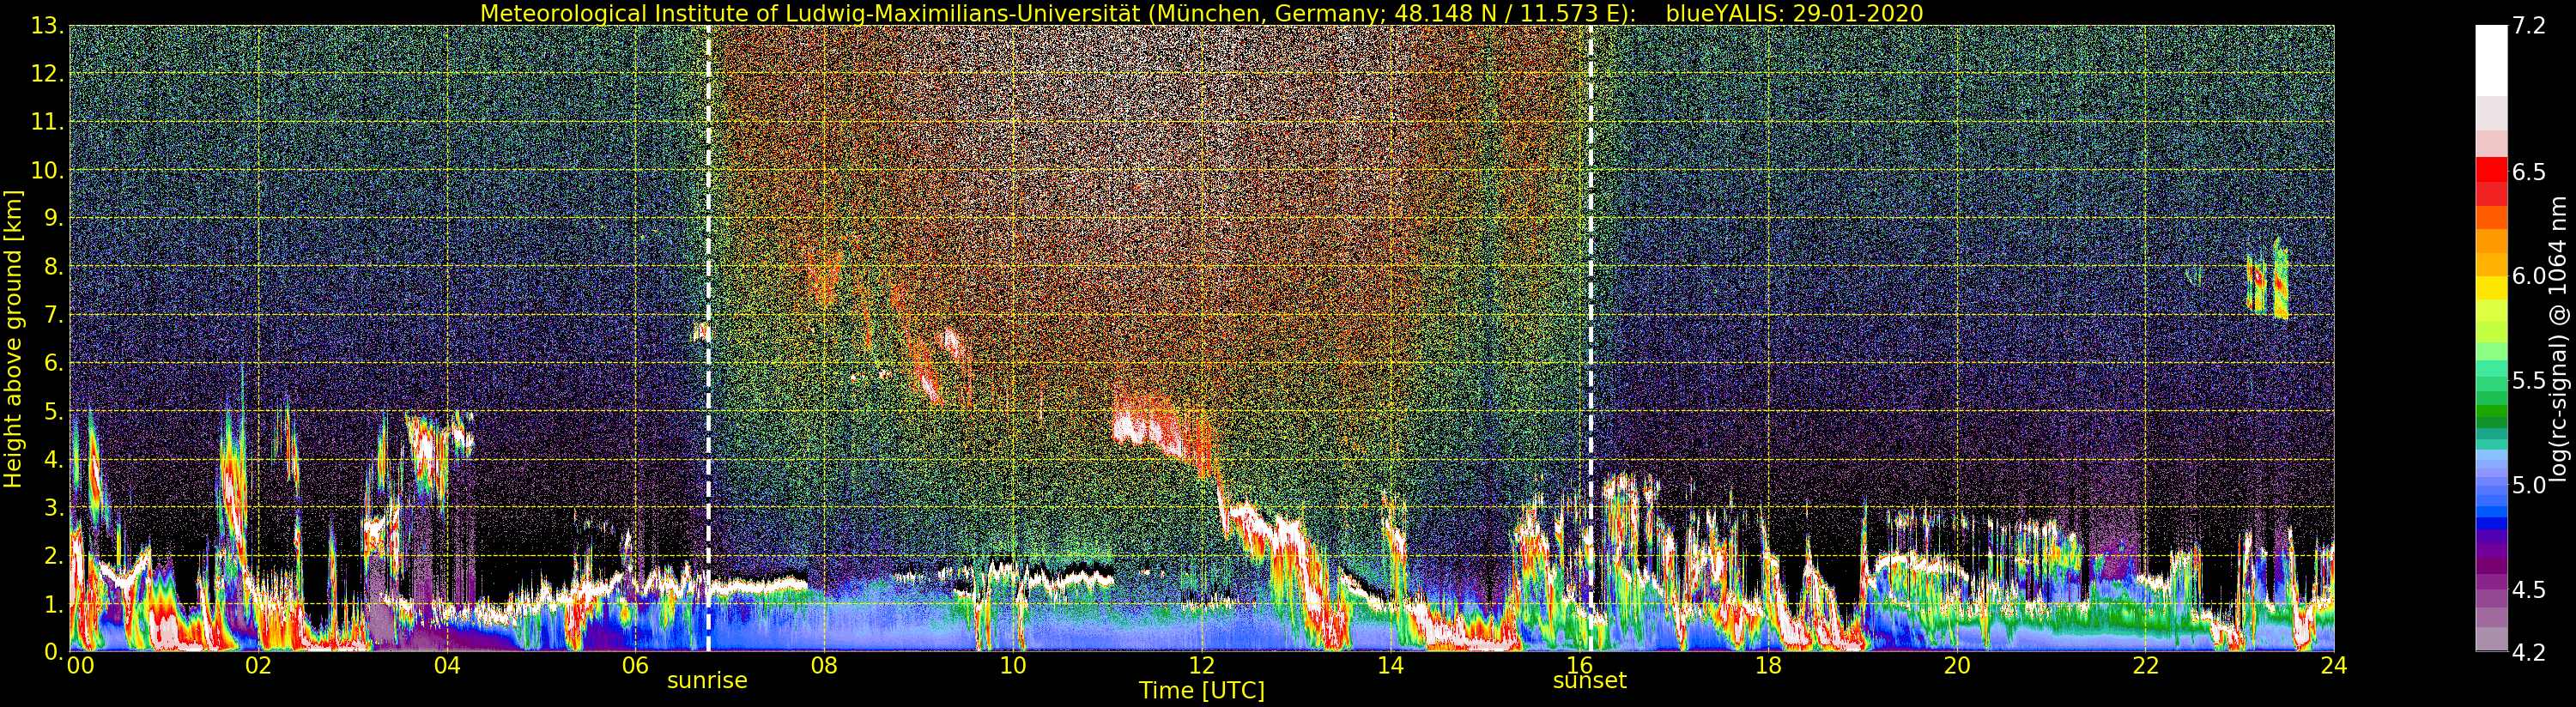Click the 4.5 colorbar value label
The height and width of the screenshot is (707, 2576).
[2528, 589]
